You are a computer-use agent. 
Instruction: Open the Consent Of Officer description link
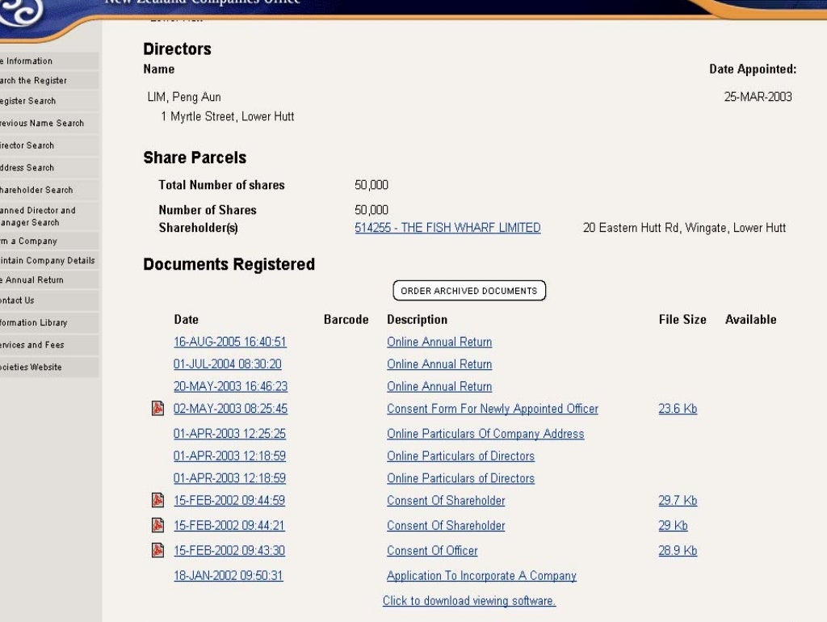[432, 550]
